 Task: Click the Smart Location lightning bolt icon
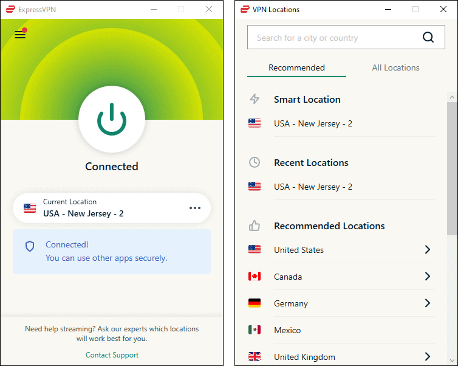point(255,99)
